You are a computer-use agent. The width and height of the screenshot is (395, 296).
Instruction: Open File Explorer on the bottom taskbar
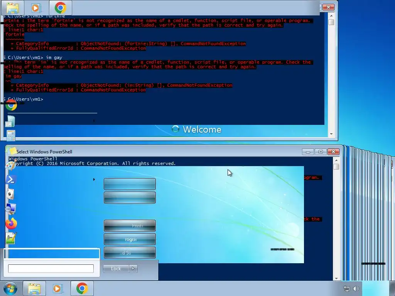34,288
